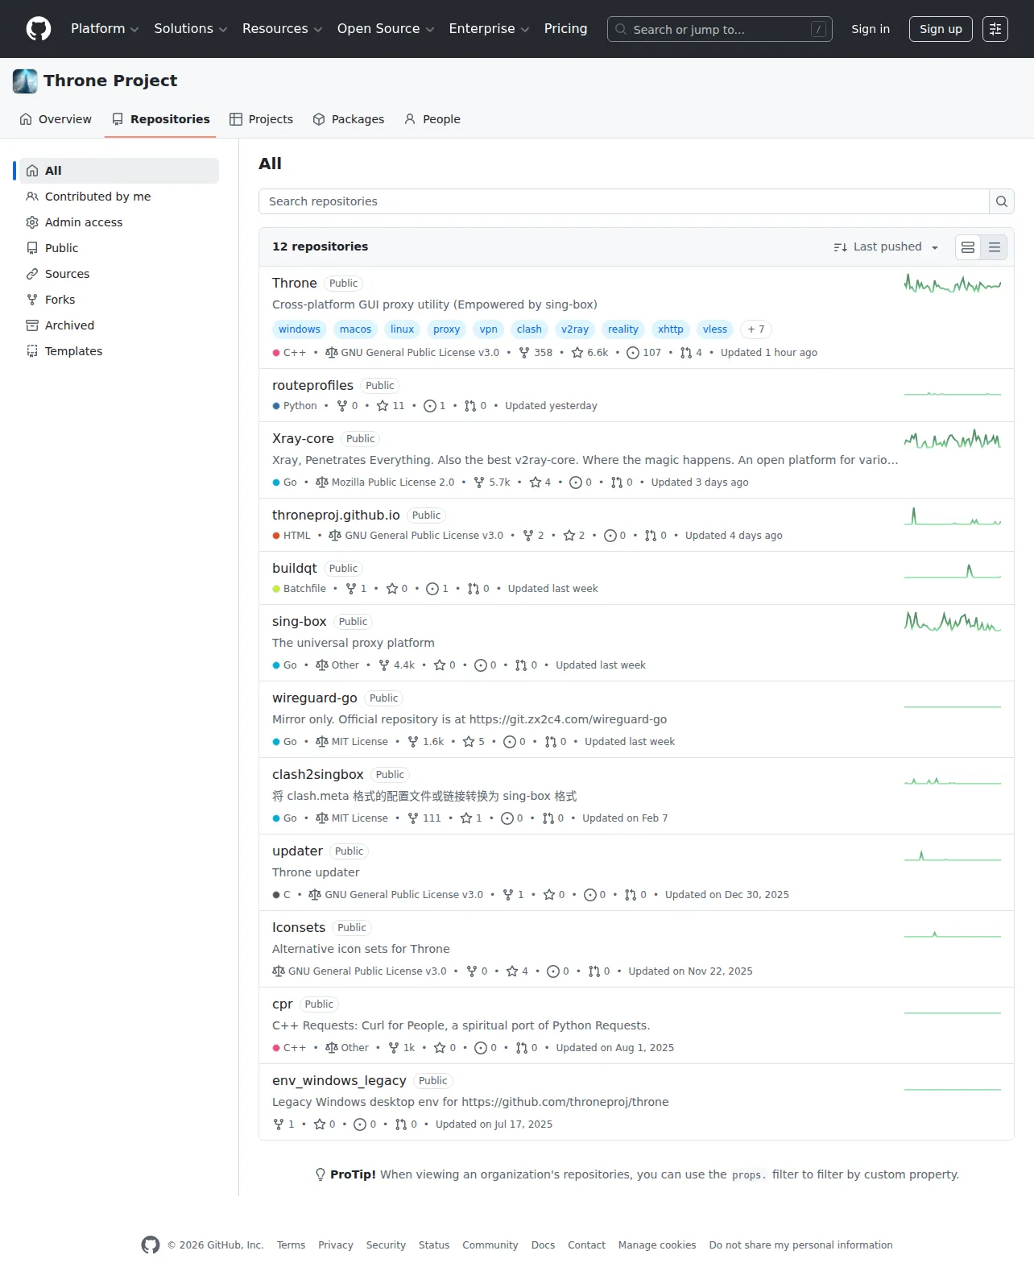Open the Iconsets repository
The width and height of the screenshot is (1034, 1288).
coord(299,928)
